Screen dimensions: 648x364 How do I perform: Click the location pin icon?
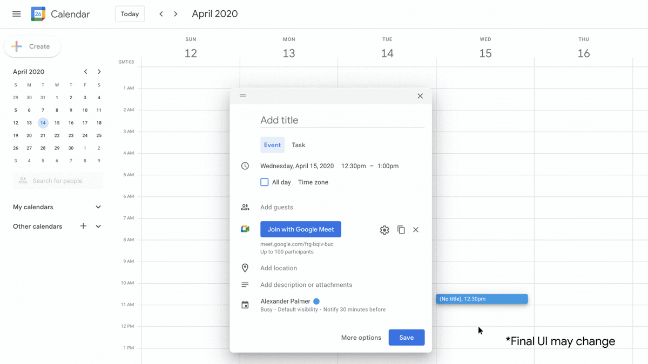click(245, 268)
